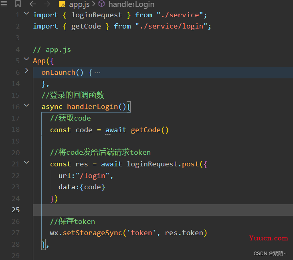The width and height of the screenshot is (293, 260).
Task: Click the JS file icon in breadcrumb
Action: (62, 4)
